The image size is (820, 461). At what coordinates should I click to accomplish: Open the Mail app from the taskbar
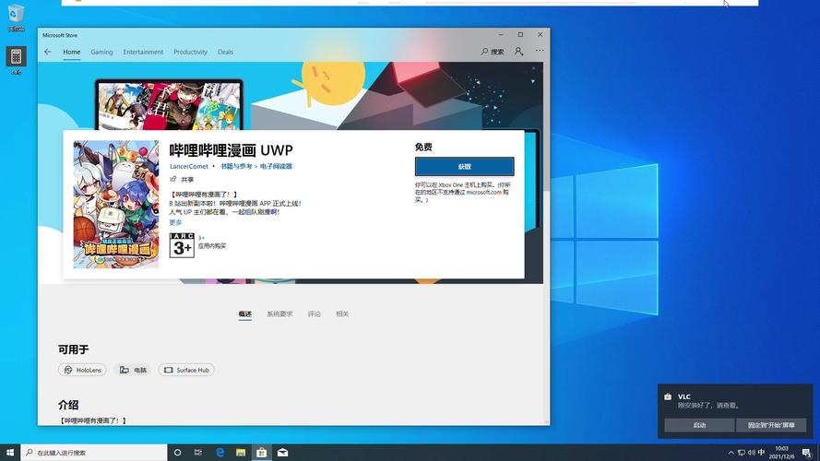pos(283,453)
